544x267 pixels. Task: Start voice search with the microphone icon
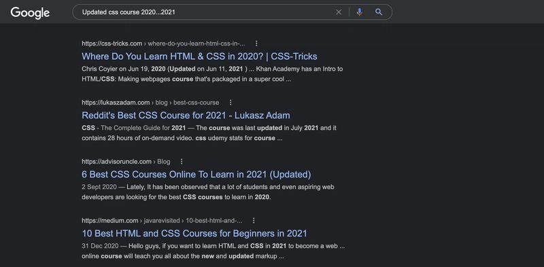coord(360,12)
